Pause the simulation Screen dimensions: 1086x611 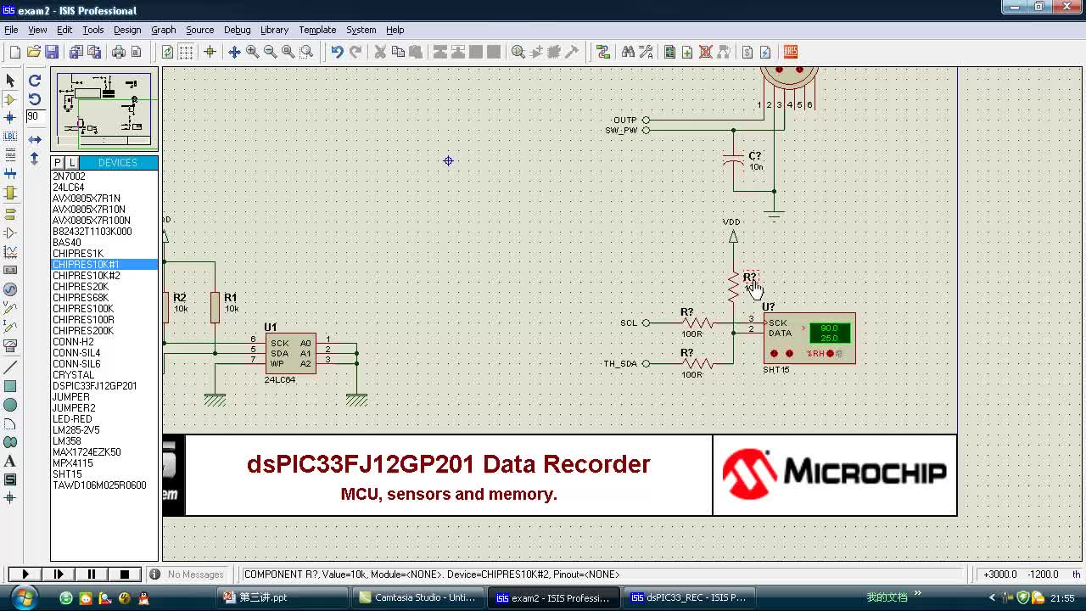[92, 575]
